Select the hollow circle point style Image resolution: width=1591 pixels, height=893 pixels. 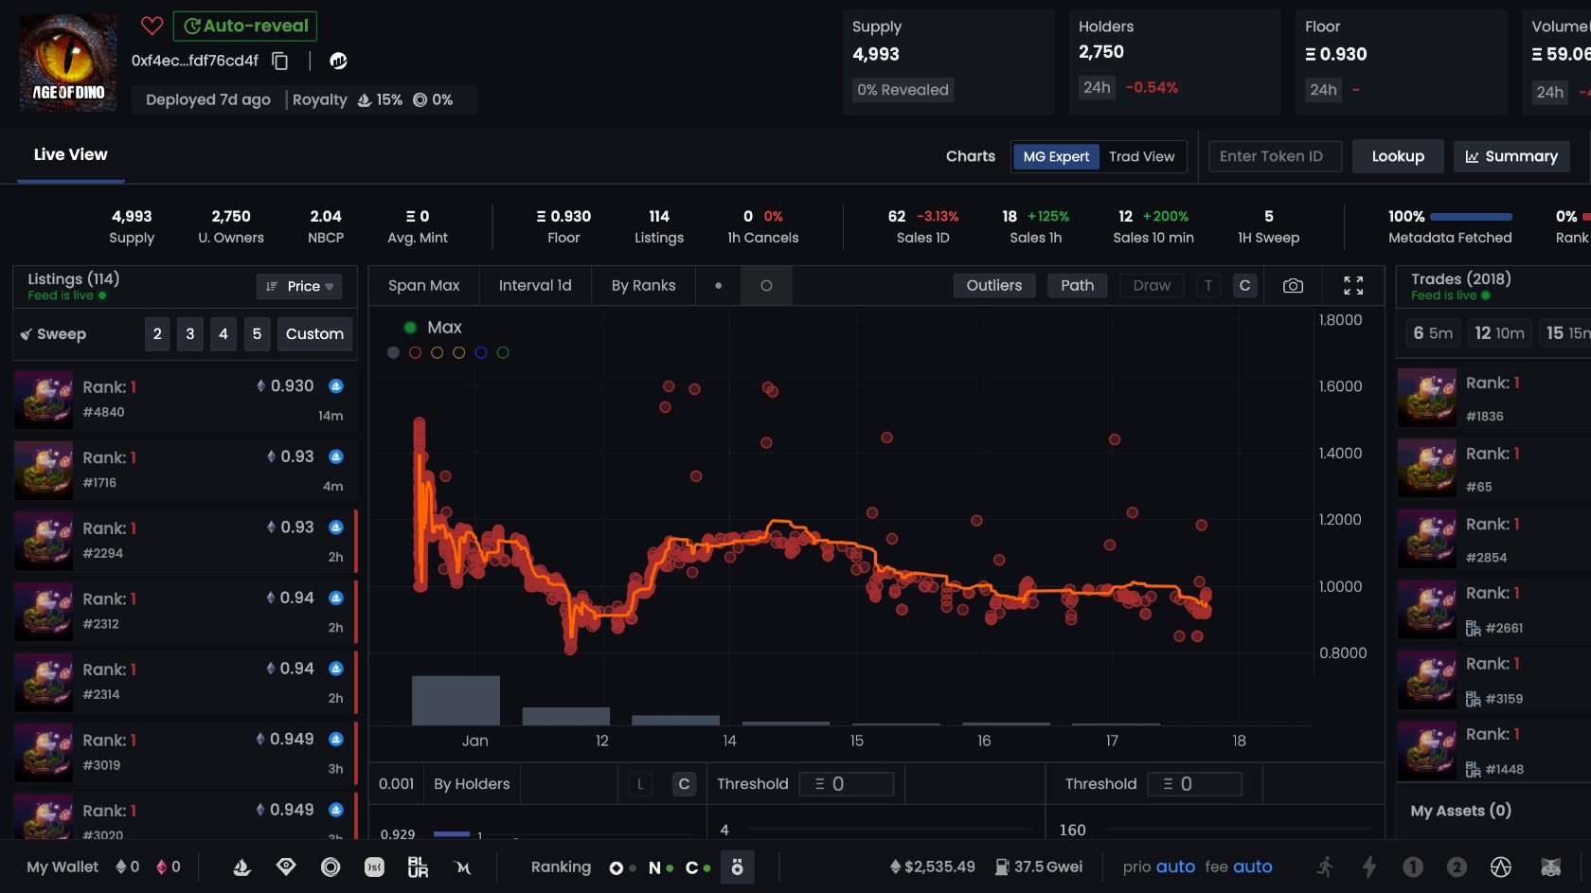tap(766, 286)
